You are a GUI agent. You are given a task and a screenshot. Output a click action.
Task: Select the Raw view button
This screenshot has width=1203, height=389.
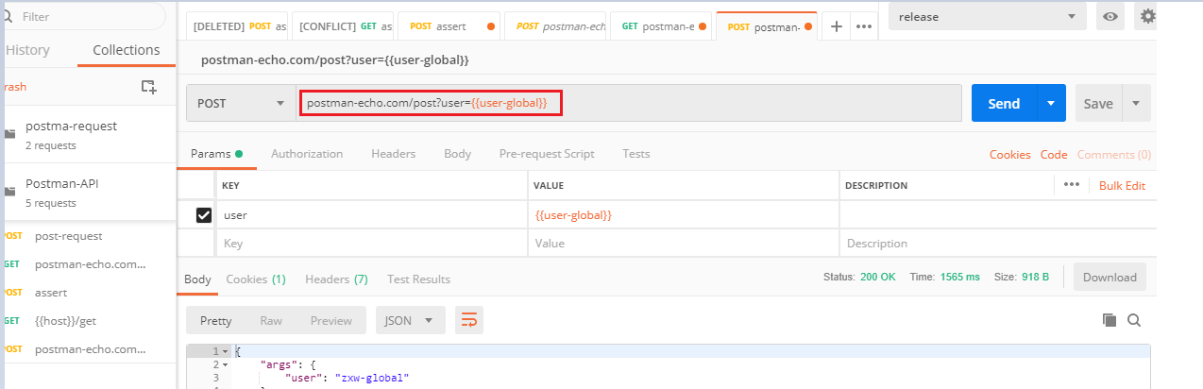tap(271, 320)
